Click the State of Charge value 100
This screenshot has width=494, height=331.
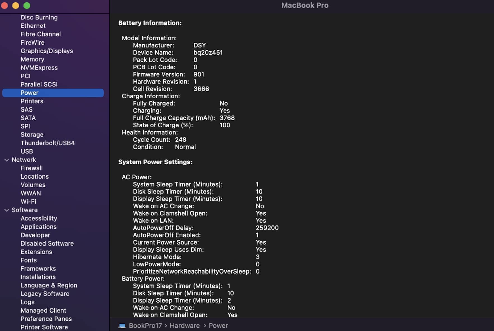(x=225, y=125)
